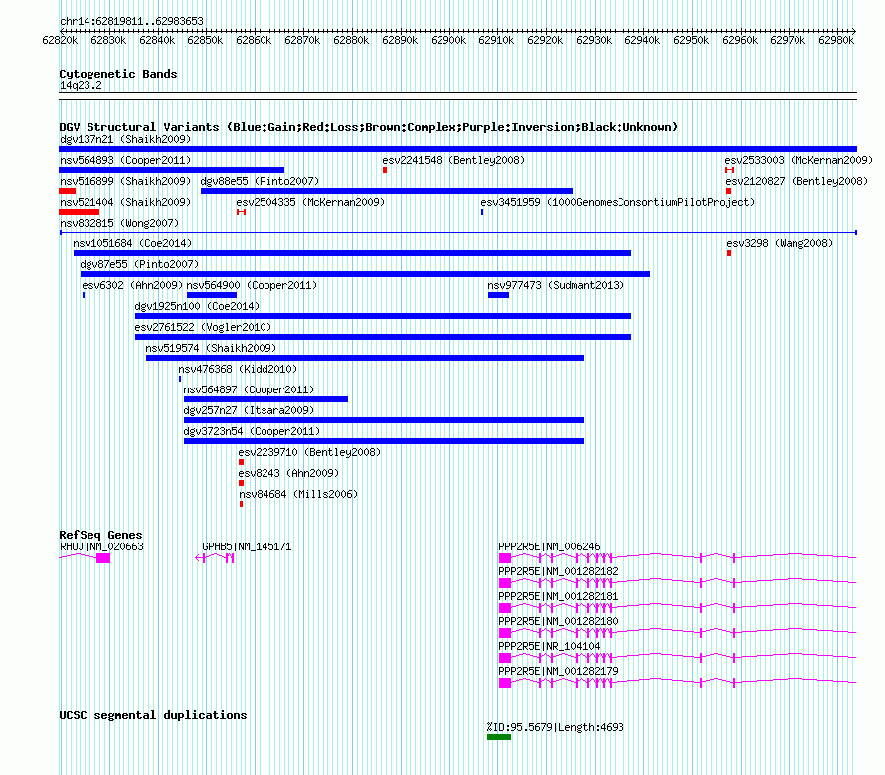Open PPP2R5E|NM_006246 gene label
The width and height of the screenshot is (885, 775).
(x=549, y=546)
